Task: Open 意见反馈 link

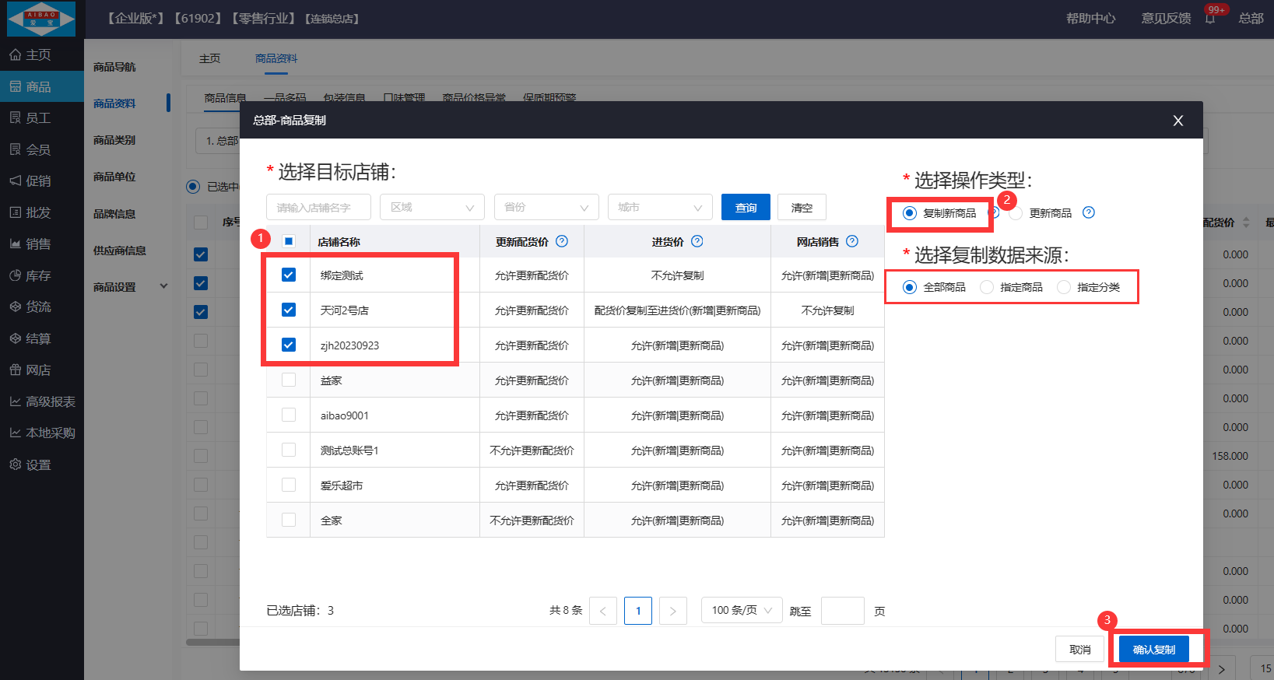Action: coord(1166,19)
